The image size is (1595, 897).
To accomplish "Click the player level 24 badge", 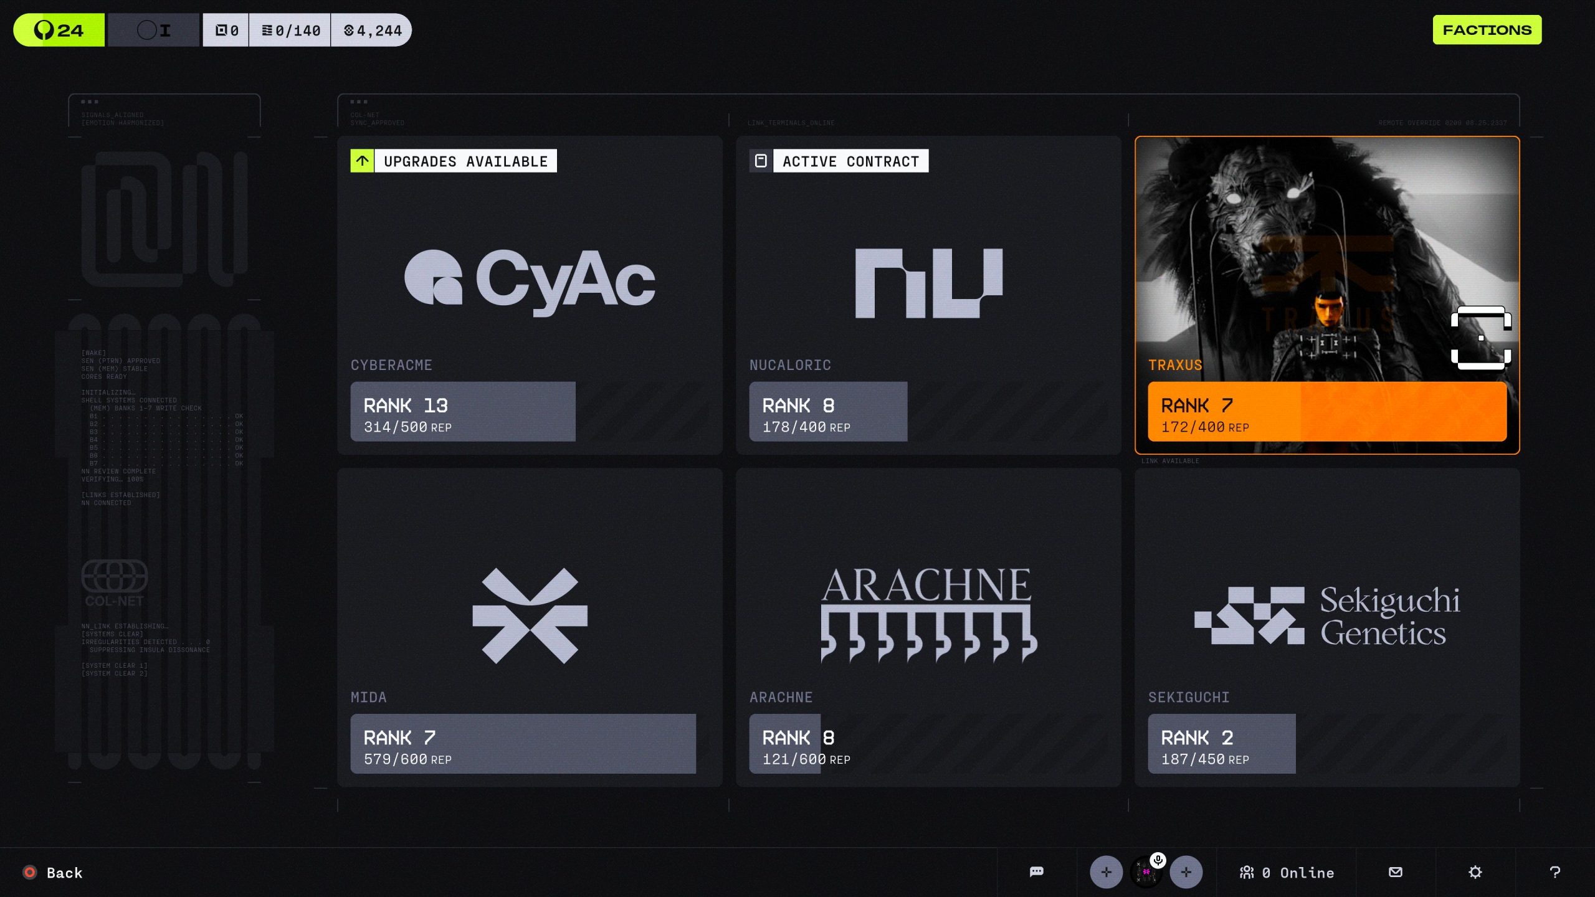I will coord(58,29).
